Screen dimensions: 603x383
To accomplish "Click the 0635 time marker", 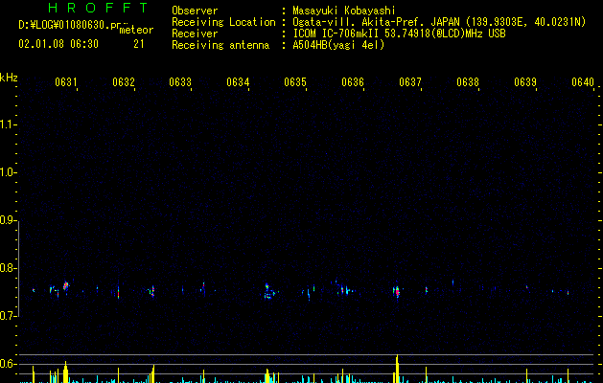I will pos(295,81).
